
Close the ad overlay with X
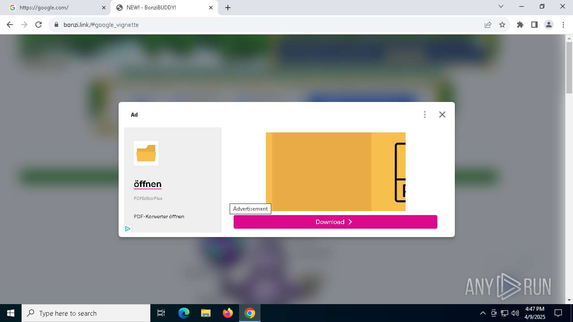(442, 114)
